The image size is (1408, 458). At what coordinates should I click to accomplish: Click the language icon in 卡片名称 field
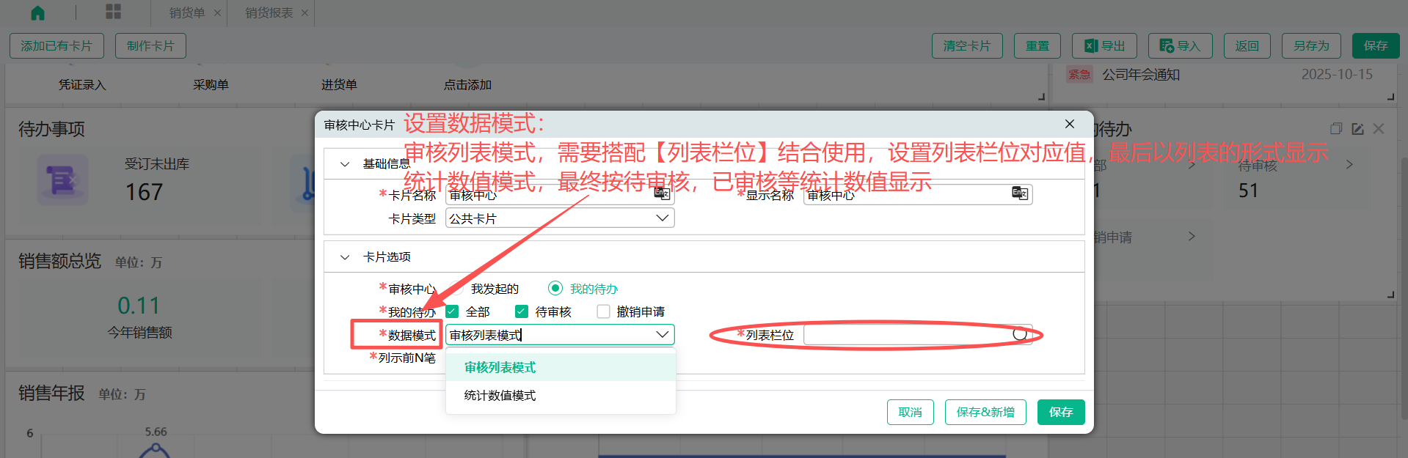coord(662,193)
